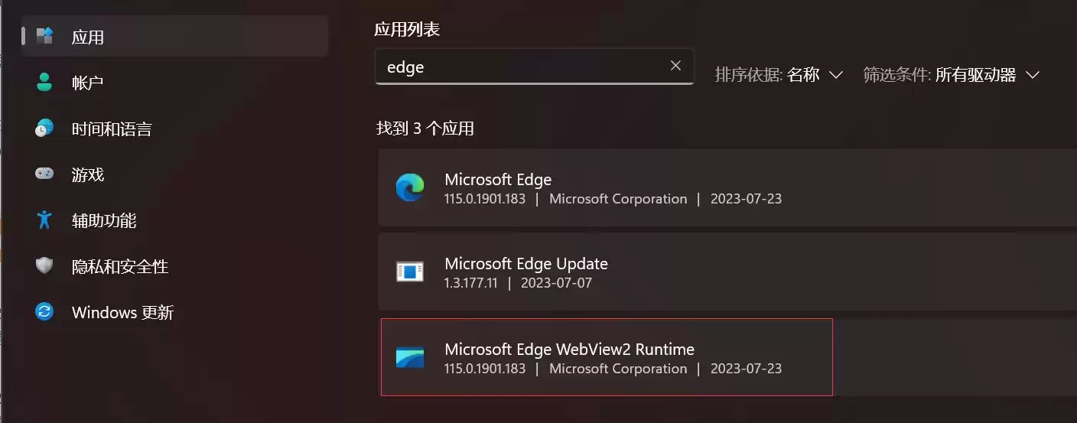Open the filter 所有驱动器 dropdown
This screenshot has width=1077, height=423.
[987, 75]
